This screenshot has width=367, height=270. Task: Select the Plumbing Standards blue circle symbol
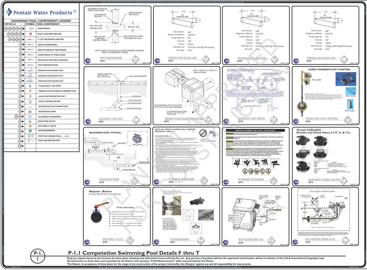tap(30, 117)
